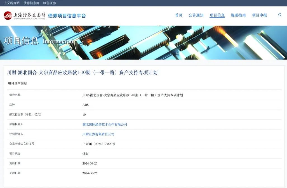The height and width of the screenshot is (188, 287).
Task: Click the 计划管理人 field label
Action: (16, 134)
